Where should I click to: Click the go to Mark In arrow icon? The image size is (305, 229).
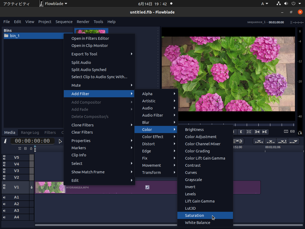(257, 131)
